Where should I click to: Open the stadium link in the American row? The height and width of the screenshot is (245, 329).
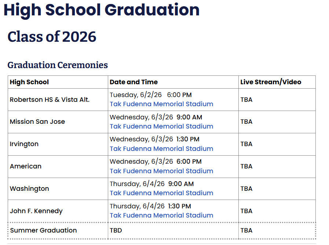click(161, 171)
